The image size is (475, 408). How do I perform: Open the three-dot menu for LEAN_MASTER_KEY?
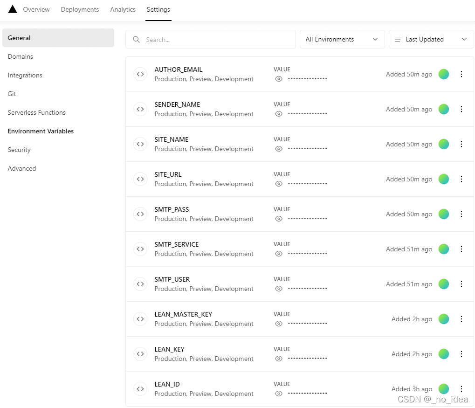click(461, 319)
